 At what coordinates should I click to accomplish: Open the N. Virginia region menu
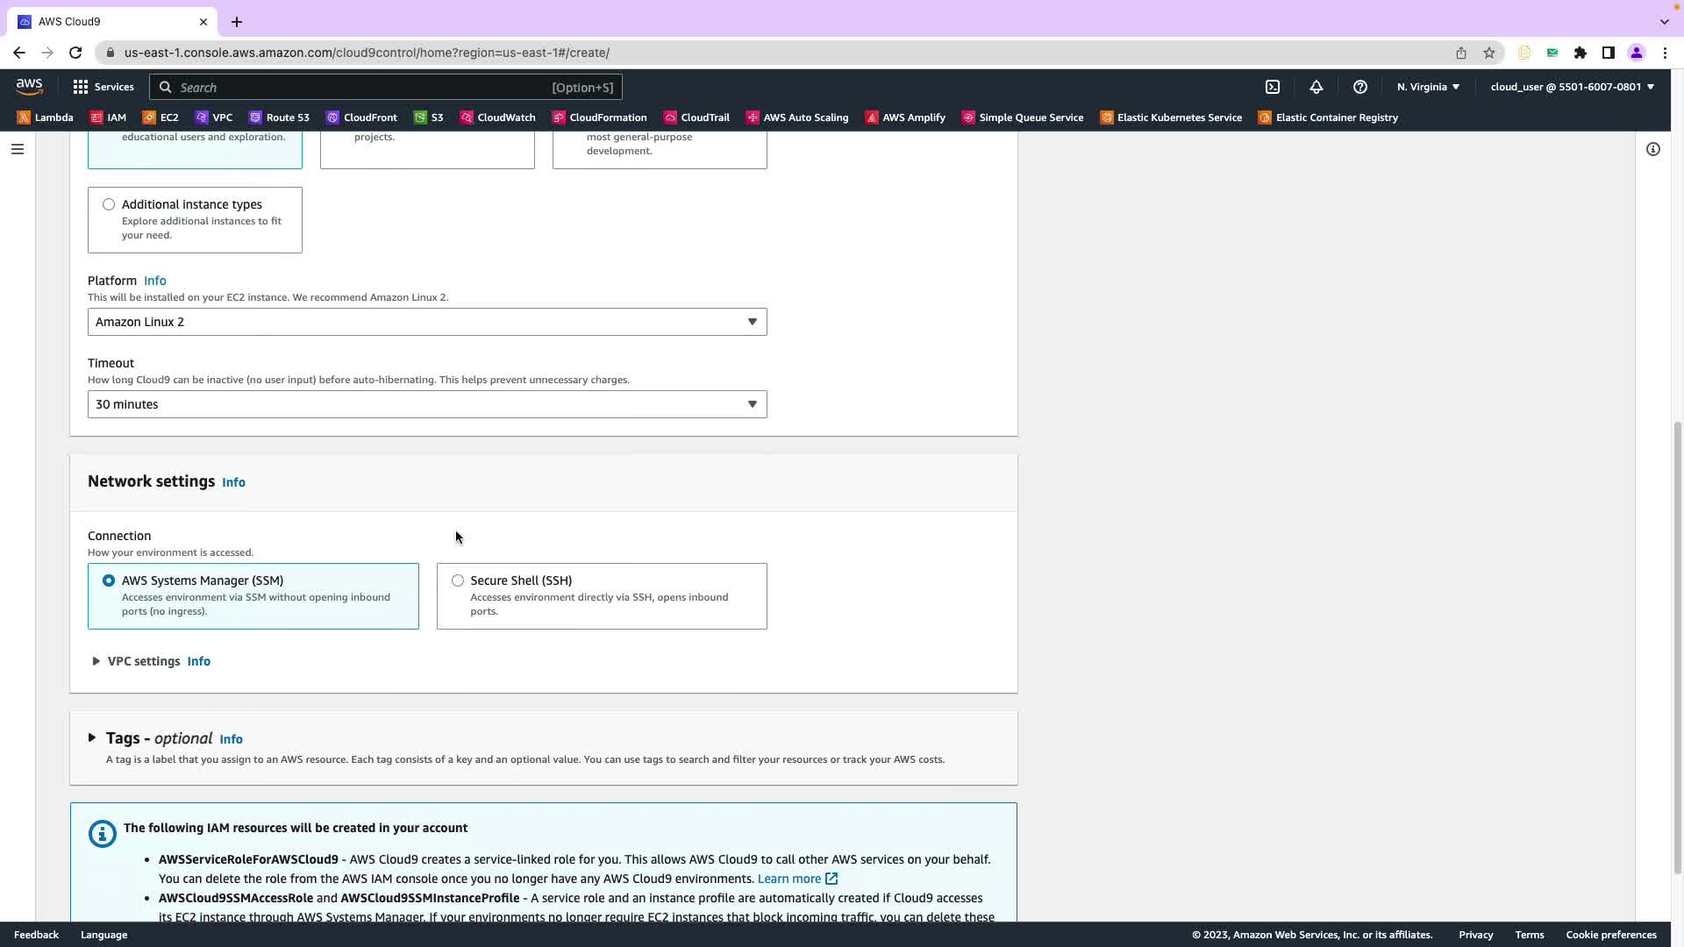click(1428, 87)
